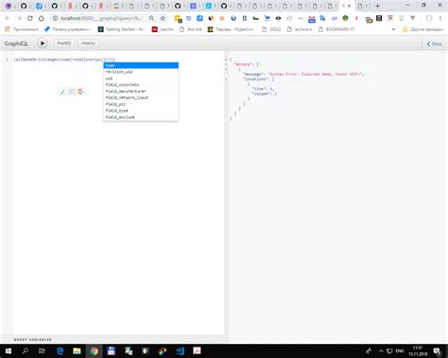448x358 pixels.
Task: Open the Windows Start menu
Action: 9,350
